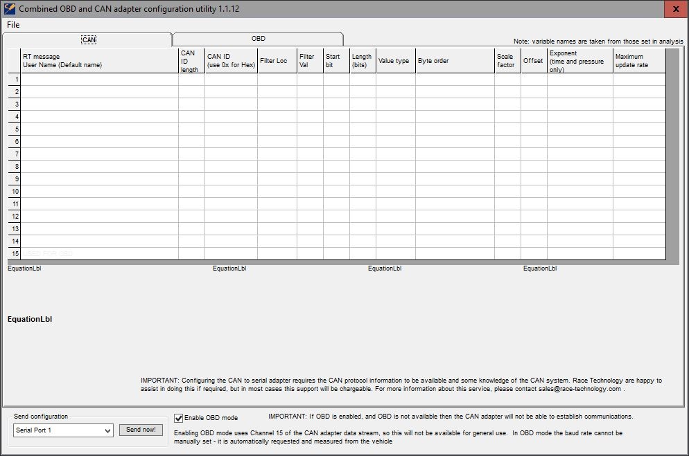Click the CAN ID cell in row 3
The width and height of the screenshot is (689, 456).
point(231,104)
